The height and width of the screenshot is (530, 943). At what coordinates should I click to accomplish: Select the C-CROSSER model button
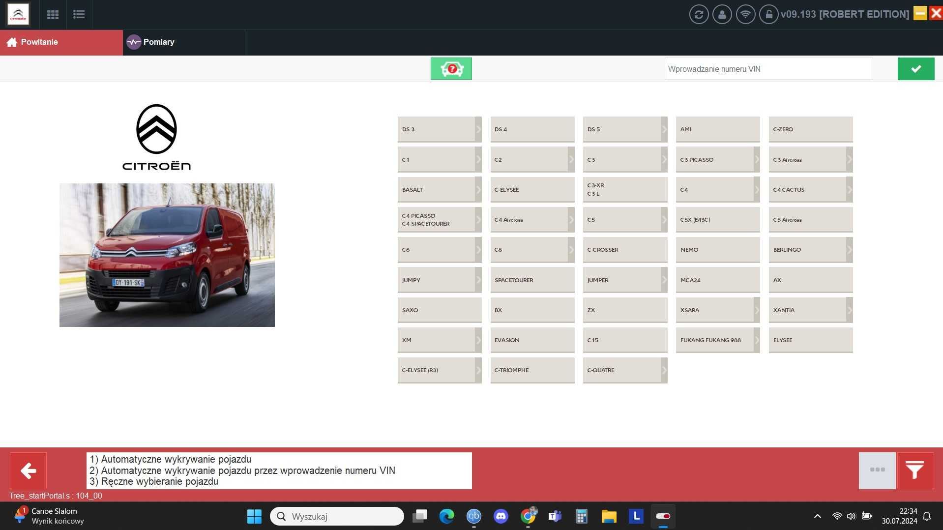click(625, 250)
